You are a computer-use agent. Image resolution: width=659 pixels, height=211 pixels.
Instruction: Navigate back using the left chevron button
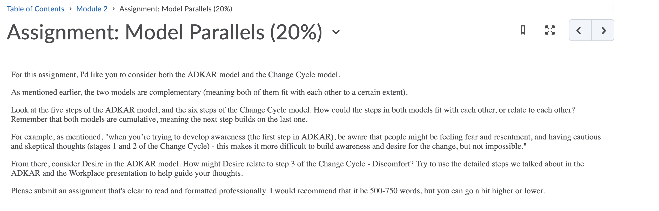point(579,31)
